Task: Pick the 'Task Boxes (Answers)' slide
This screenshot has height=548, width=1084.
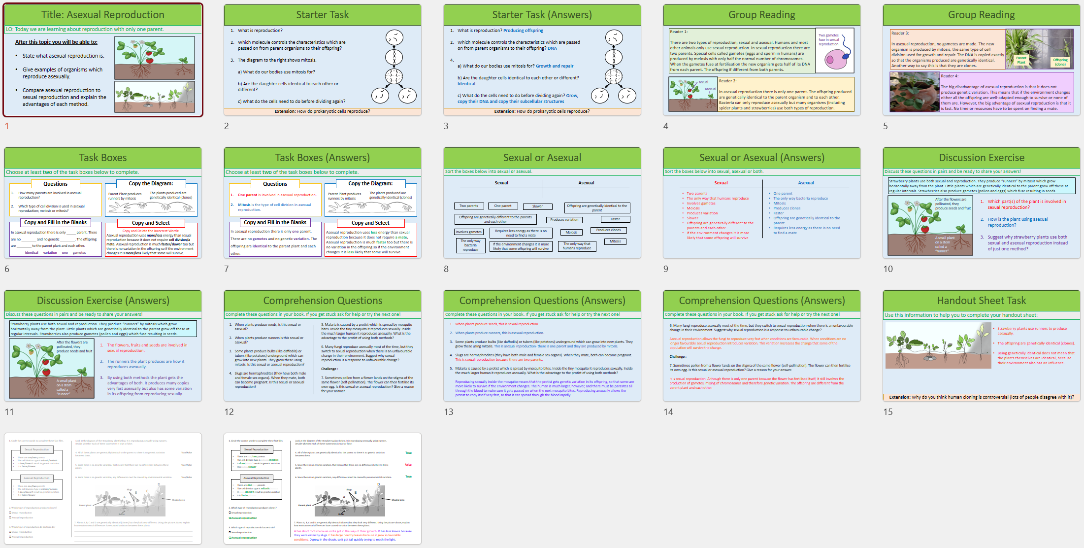Action: pos(323,203)
